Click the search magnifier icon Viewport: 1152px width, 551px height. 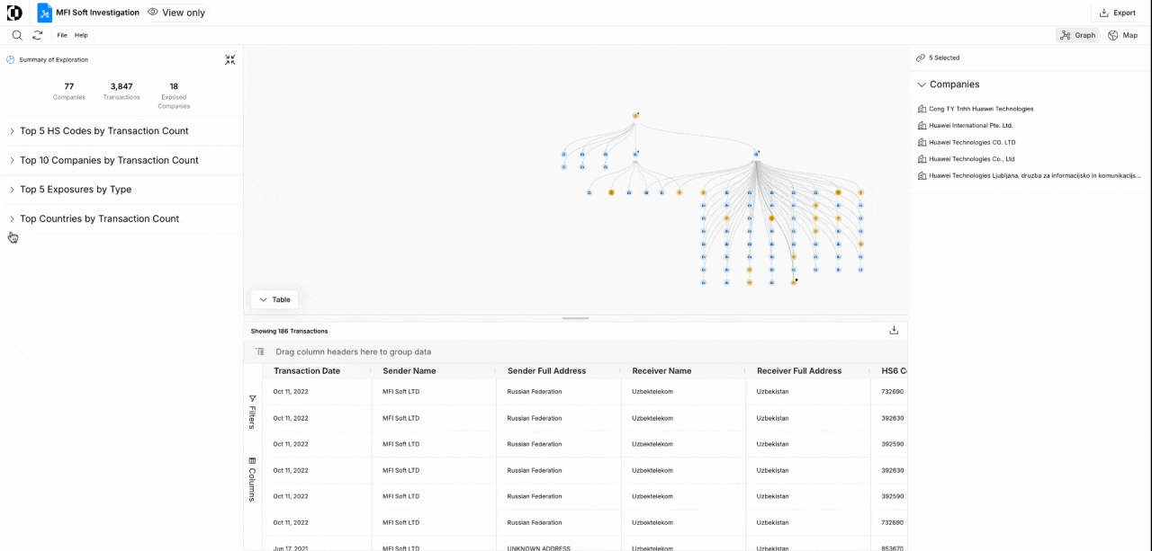click(17, 35)
